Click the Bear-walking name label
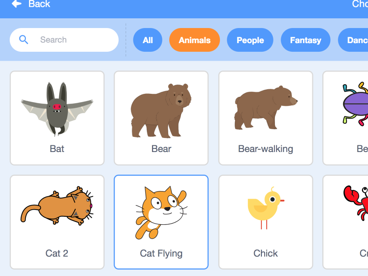 coord(266,149)
